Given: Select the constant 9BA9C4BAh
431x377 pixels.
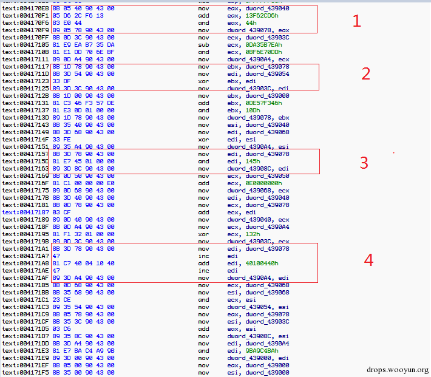Looking at the screenshot, I should click(262, 351).
